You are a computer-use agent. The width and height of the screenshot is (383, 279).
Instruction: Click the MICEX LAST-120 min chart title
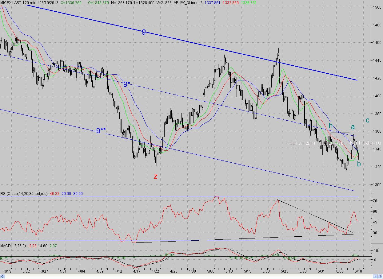point(18,2)
